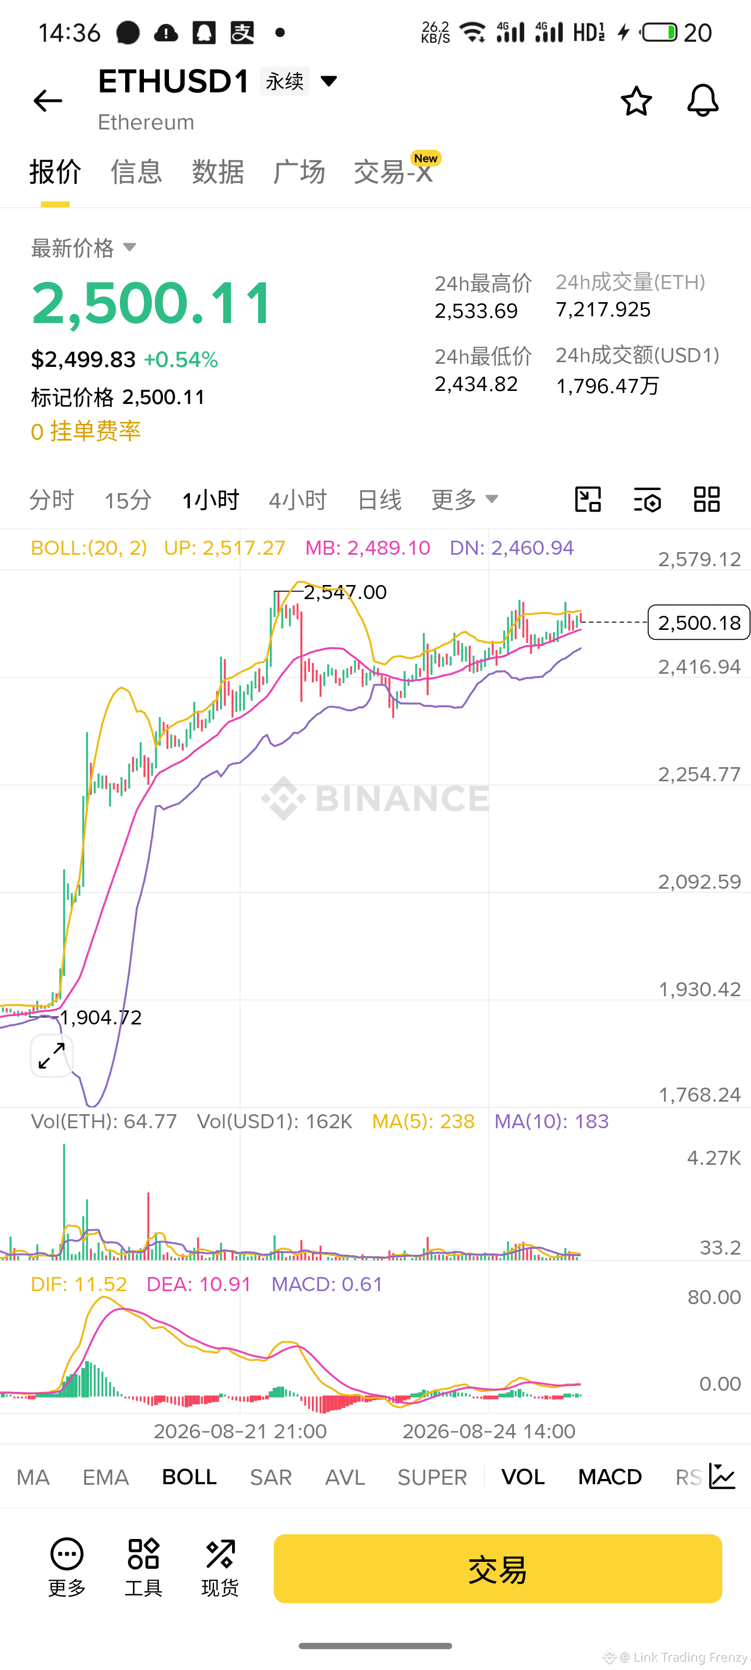Open the 交易-X tab
751x1670 pixels.
click(x=393, y=172)
